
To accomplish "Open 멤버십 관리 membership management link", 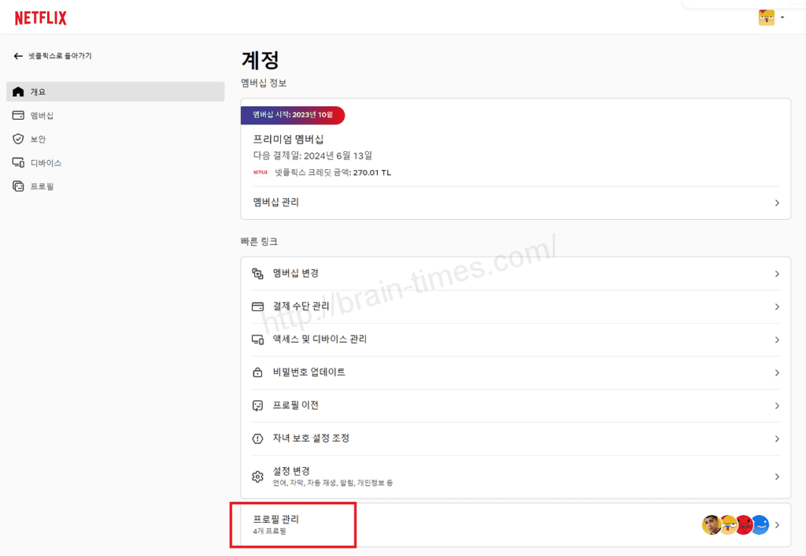I will click(x=275, y=202).
